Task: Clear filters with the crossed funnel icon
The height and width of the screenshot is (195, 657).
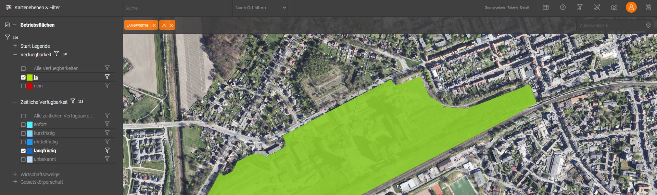Action: (x=580, y=7)
